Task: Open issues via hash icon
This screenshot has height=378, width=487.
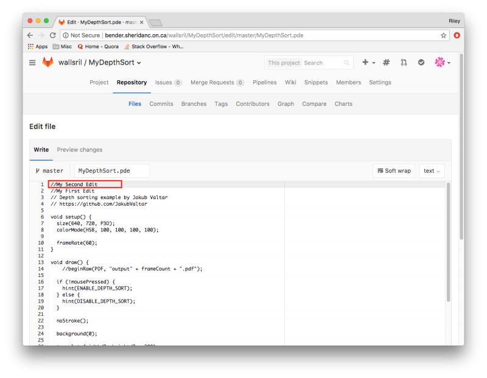Action: pyautogui.click(x=386, y=63)
